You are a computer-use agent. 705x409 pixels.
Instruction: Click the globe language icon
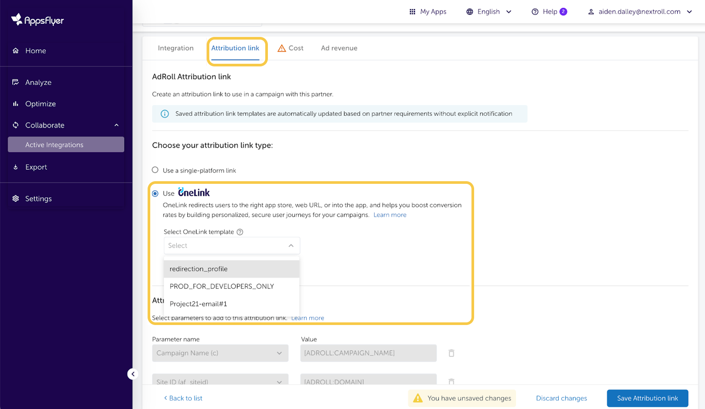[x=470, y=12]
